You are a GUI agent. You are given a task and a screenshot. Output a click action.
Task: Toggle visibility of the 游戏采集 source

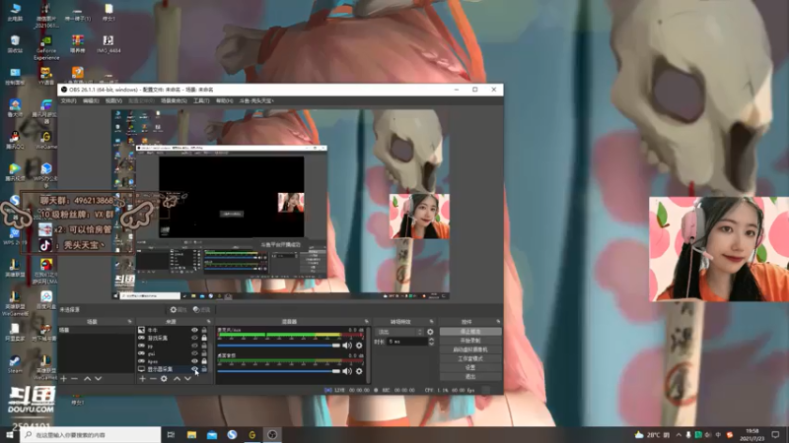(194, 338)
